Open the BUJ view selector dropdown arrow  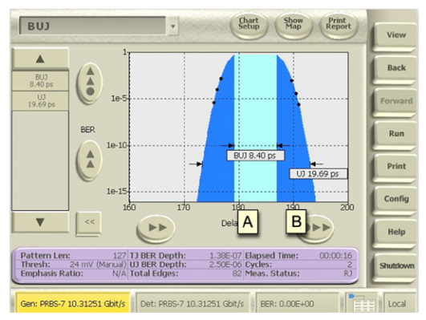pos(173,26)
